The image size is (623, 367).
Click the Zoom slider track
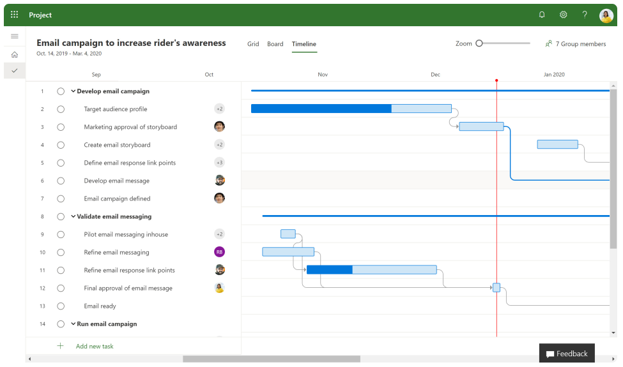pos(505,43)
